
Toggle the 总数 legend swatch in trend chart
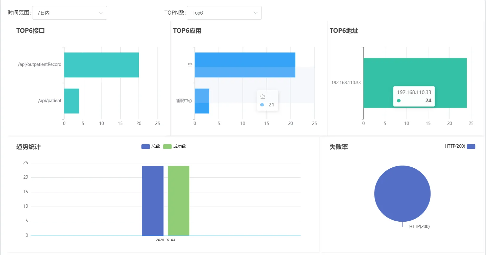tap(145, 146)
